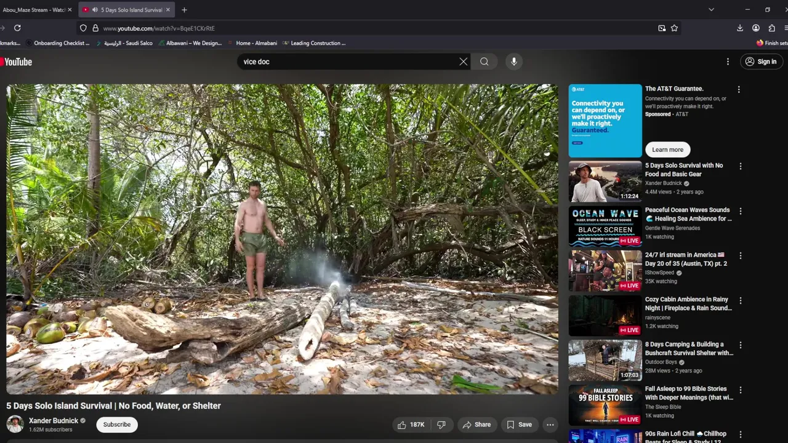788x443 pixels.
Task: Click the Sign in button
Action: (761, 62)
